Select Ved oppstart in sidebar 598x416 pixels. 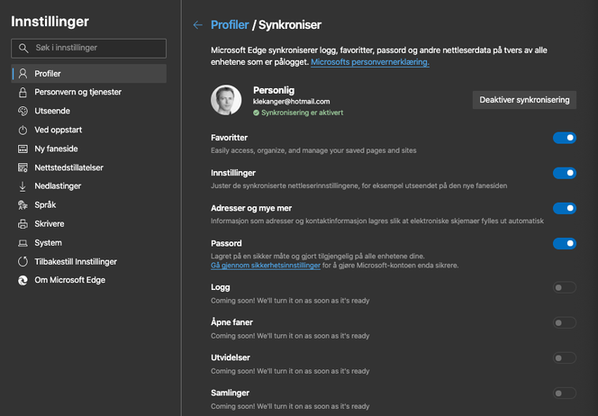click(88, 130)
